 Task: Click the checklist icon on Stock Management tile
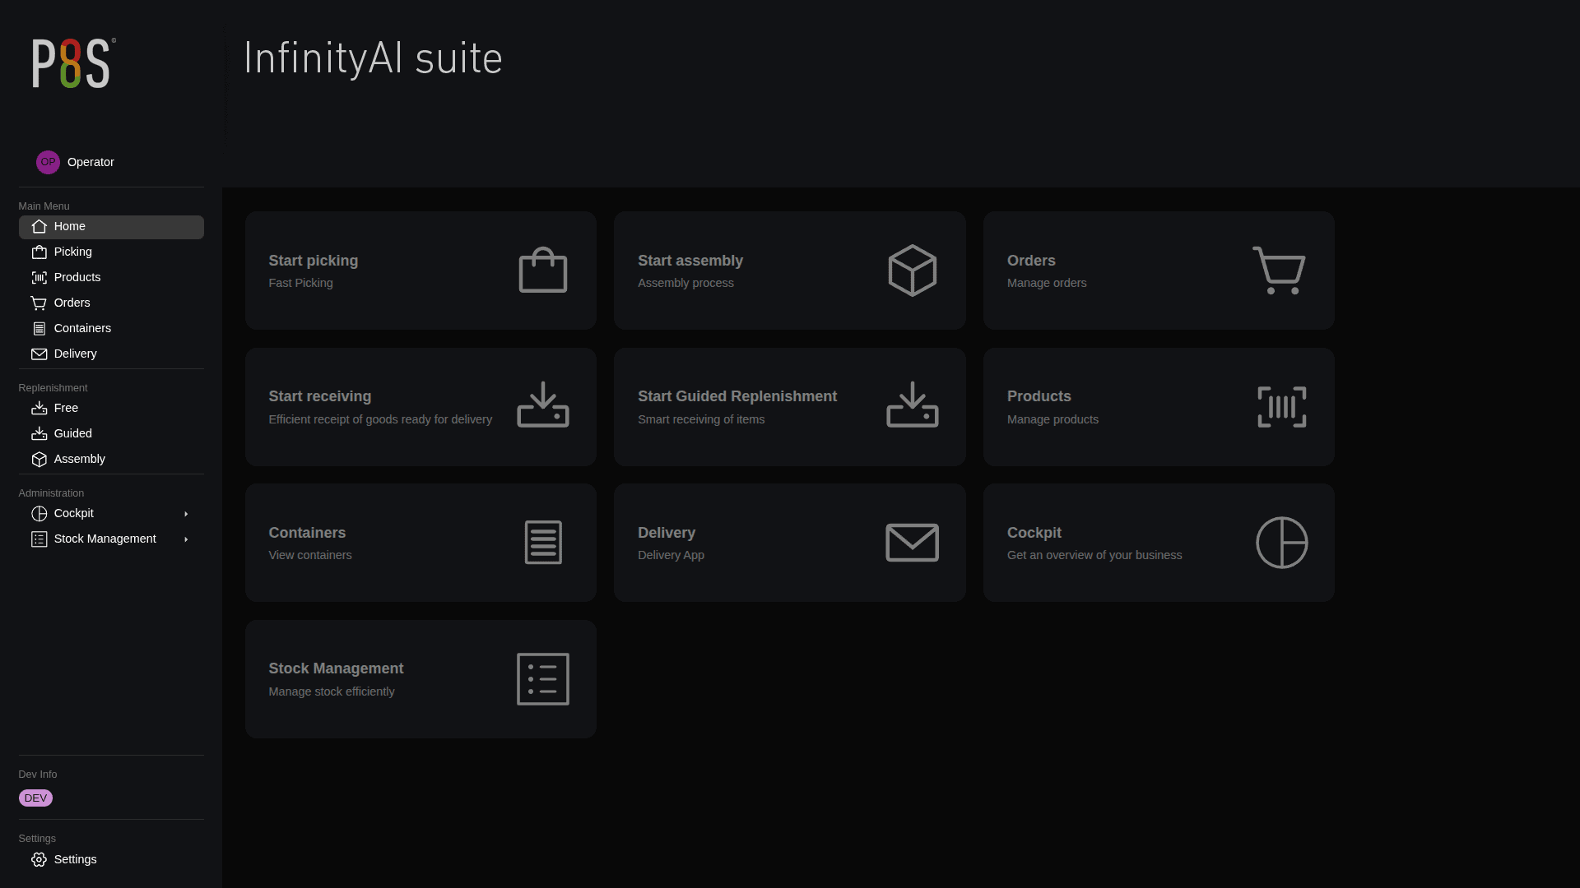click(542, 679)
